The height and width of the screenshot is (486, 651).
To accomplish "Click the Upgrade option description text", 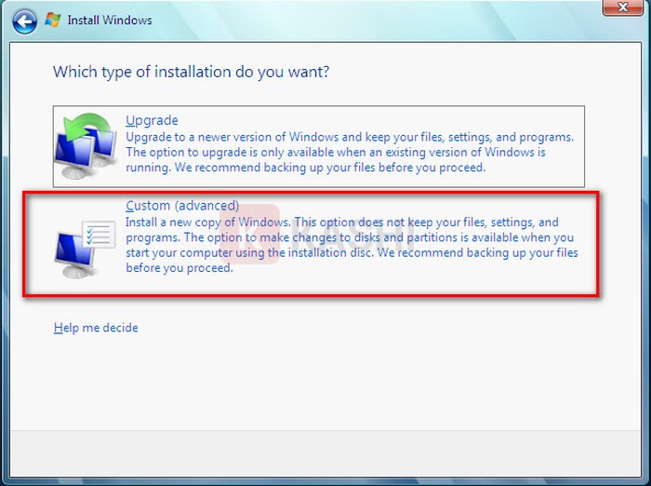I will pos(349,152).
